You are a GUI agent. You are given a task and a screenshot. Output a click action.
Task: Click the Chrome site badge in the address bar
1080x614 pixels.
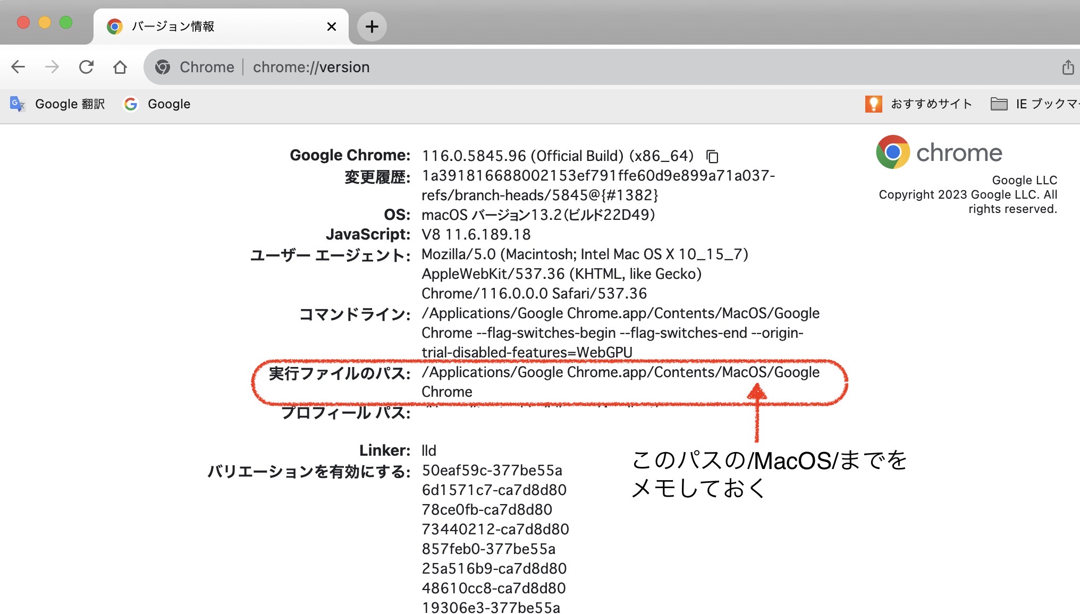[x=163, y=67]
